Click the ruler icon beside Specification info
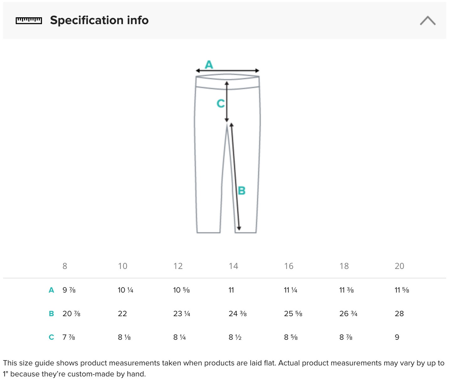Image resolution: width=453 pixels, height=389 pixels. 29,20
